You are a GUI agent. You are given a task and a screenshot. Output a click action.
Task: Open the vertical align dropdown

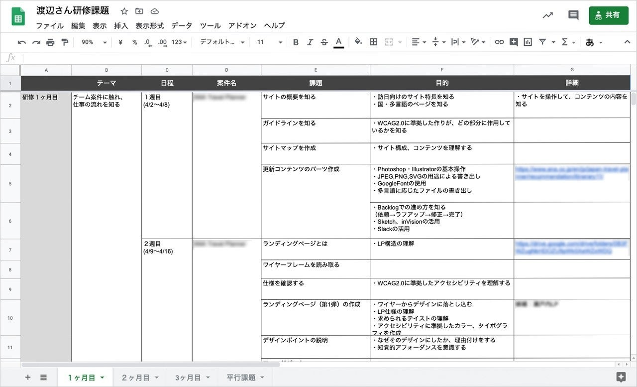(438, 42)
